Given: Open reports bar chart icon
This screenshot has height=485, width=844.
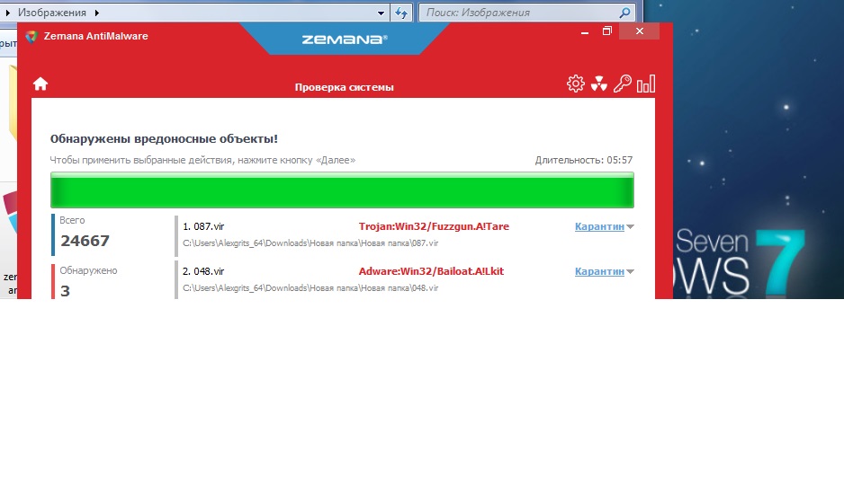Looking at the screenshot, I should point(646,84).
